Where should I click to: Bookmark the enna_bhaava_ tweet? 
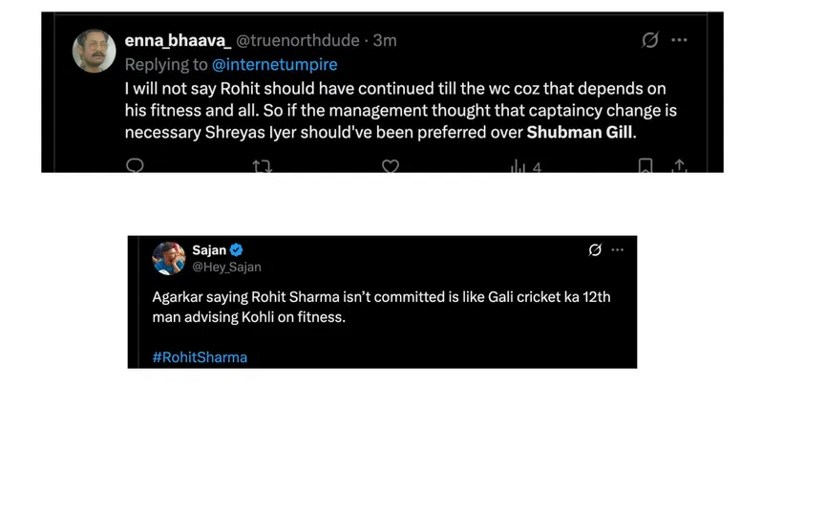(645, 167)
